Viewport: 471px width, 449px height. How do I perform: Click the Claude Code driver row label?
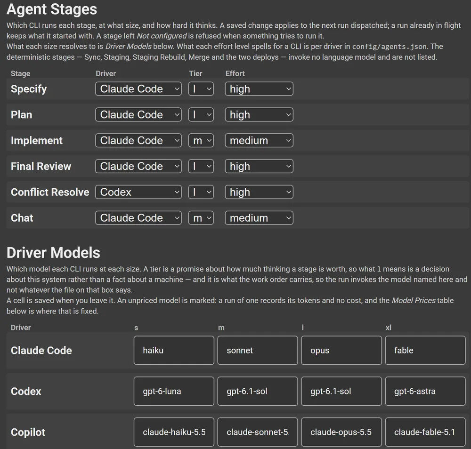pos(41,350)
